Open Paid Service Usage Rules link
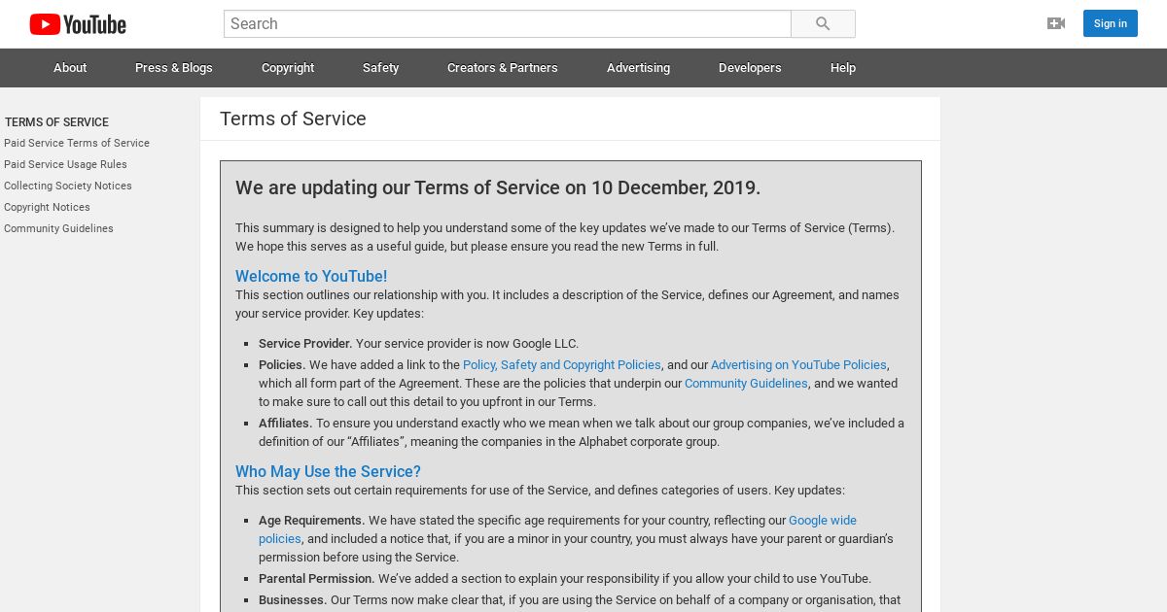The width and height of the screenshot is (1167, 612). coord(65,164)
